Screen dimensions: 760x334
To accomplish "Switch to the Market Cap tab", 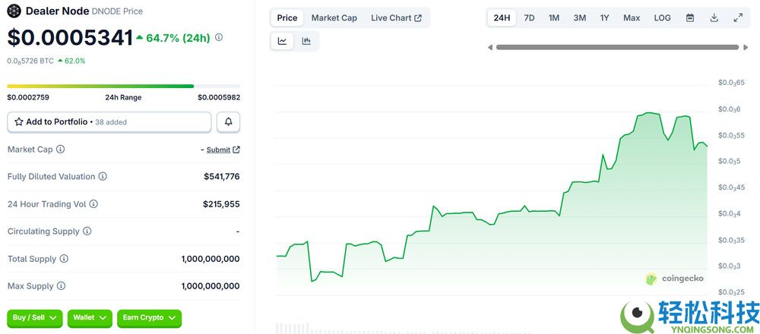I will (334, 17).
